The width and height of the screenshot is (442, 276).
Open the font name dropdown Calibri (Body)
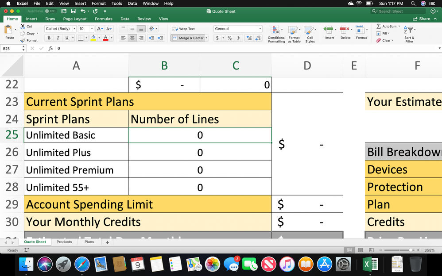click(74, 29)
